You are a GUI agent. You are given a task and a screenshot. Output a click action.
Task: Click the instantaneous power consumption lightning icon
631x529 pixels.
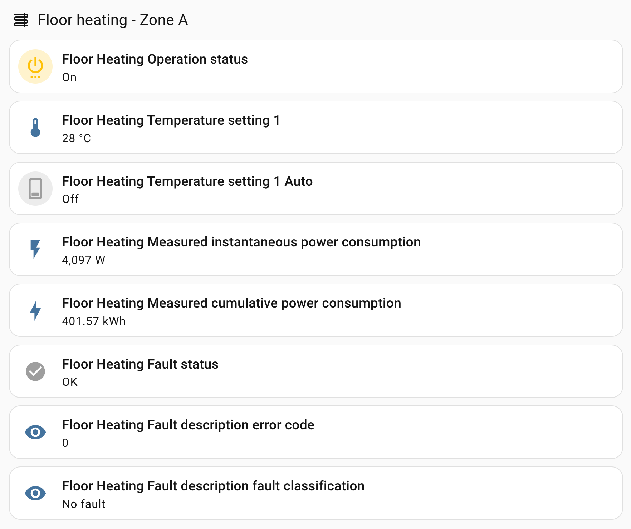[35, 249]
